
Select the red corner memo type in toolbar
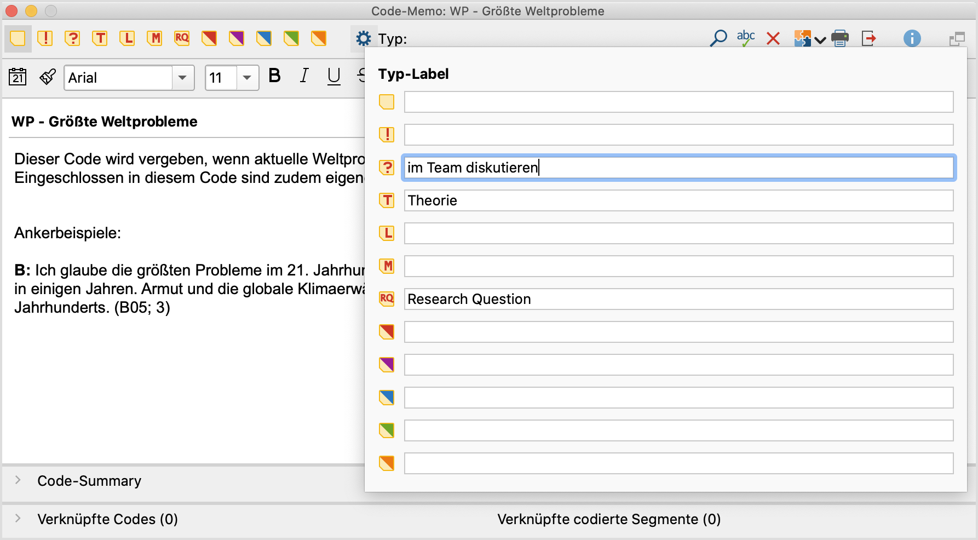209,38
